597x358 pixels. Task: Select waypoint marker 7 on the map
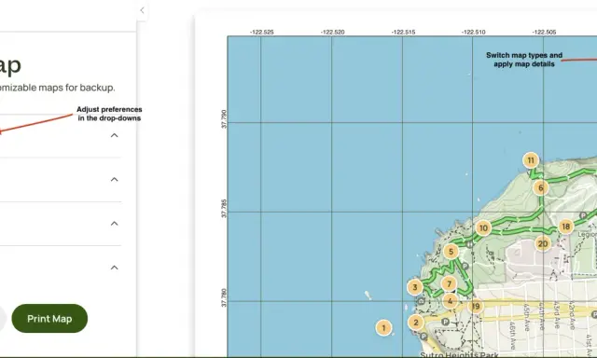[x=450, y=283]
